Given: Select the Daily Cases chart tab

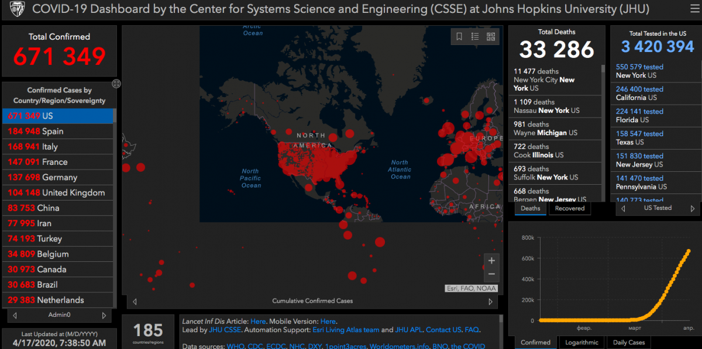Looking at the screenshot, I should [x=628, y=343].
